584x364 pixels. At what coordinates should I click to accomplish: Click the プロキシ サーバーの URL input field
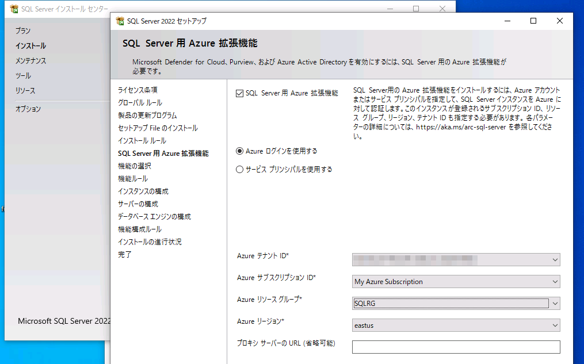(x=455, y=347)
